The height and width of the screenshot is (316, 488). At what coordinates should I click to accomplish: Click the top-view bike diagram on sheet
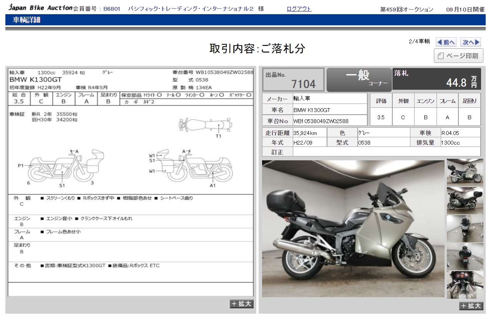206,125
